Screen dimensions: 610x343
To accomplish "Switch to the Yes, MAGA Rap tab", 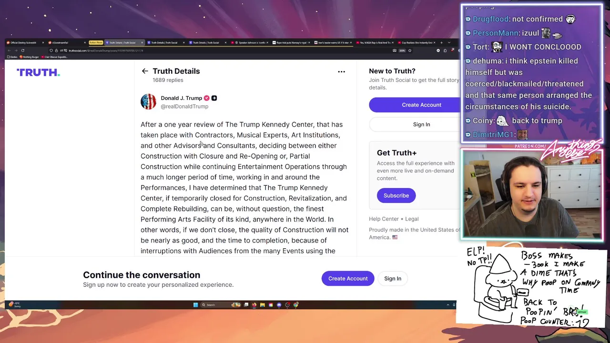I will (x=375, y=43).
